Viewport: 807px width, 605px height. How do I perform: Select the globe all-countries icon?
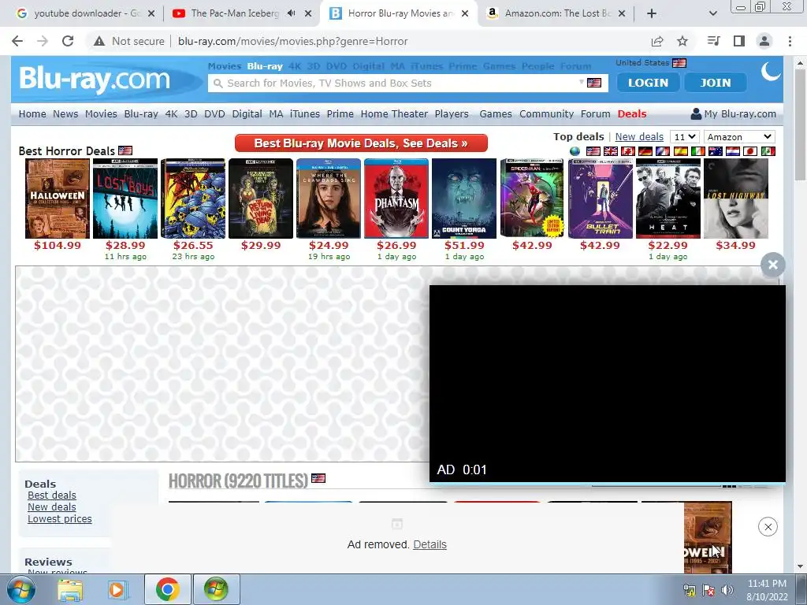575,151
